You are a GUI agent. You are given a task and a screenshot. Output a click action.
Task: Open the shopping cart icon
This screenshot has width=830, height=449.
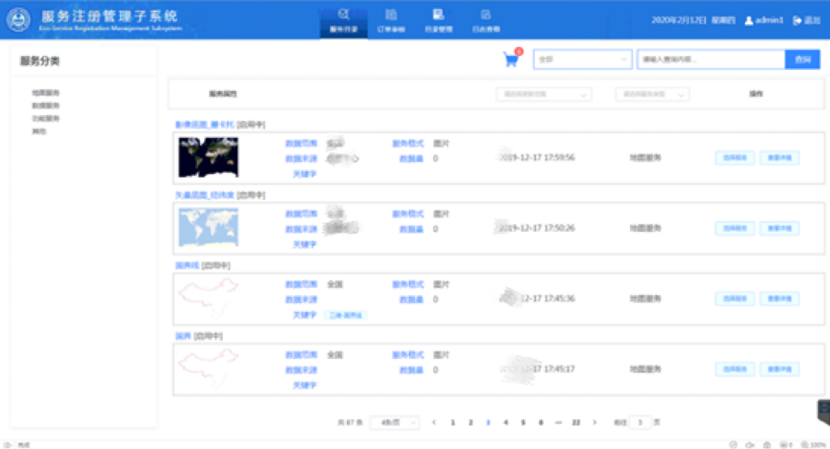pyautogui.click(x=511, y=59)
